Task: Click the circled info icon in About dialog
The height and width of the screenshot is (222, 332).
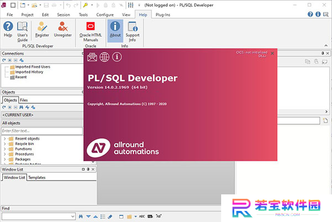Action: (x=117, y=57)
